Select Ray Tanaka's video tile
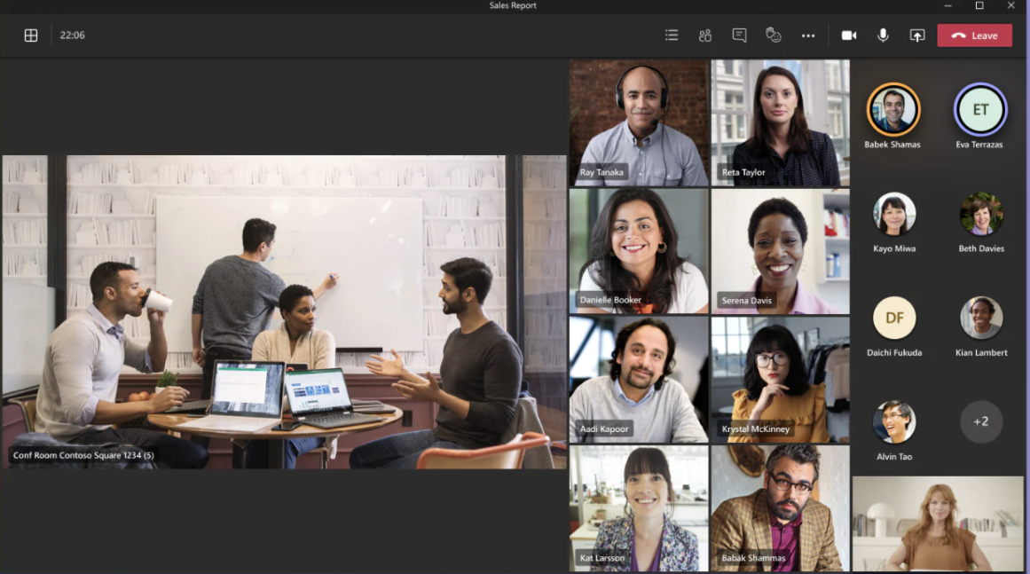This screenshot has height=574, width=1030. click(x=639, y=122)
